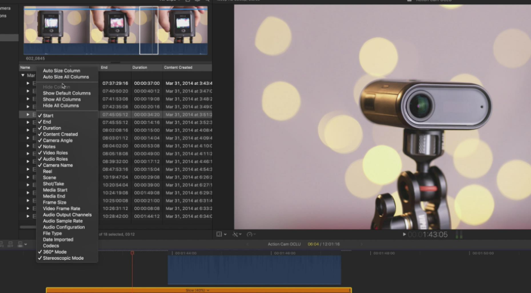Click the insert clip edit icon
This screenshot has width=531, height=293.
pos(2,244)
